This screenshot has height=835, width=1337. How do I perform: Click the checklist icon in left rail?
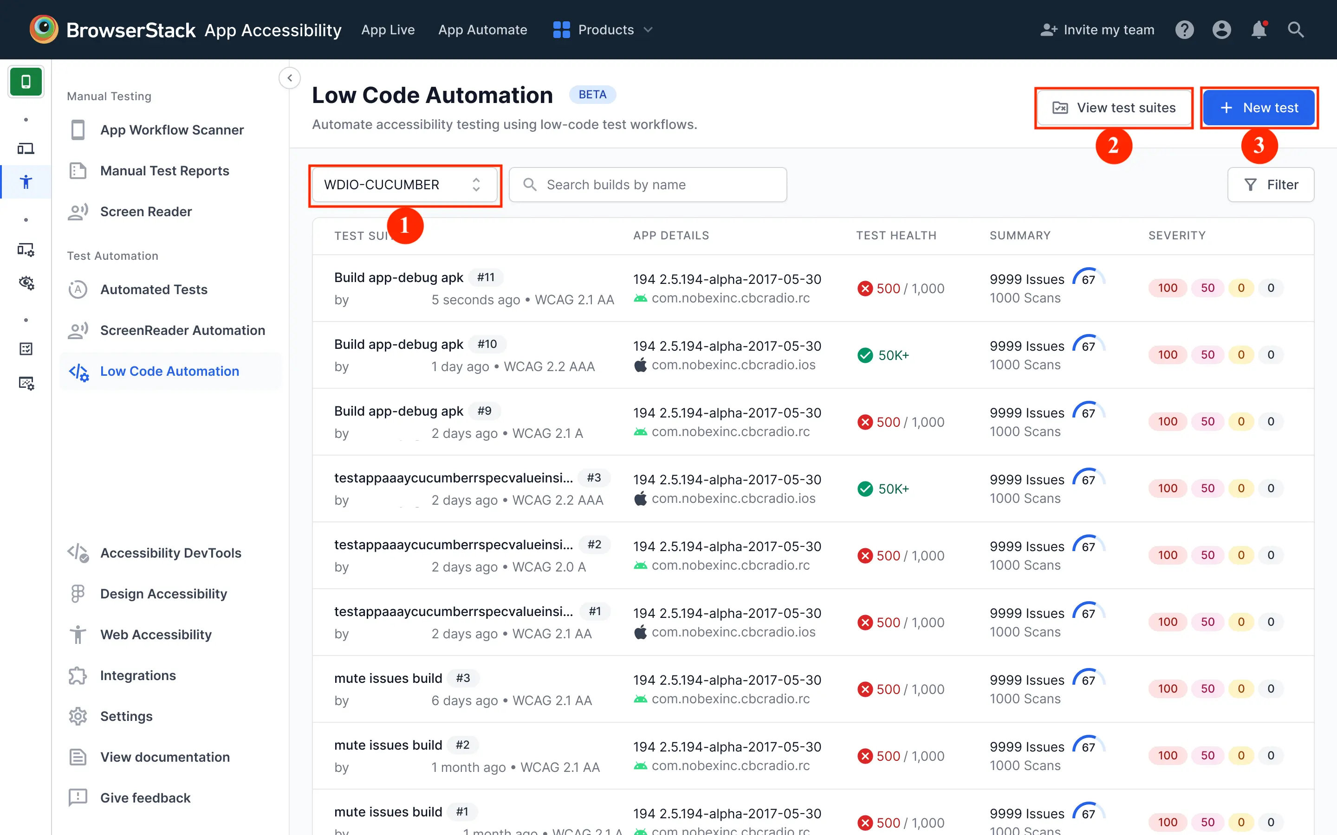point(26,348)
